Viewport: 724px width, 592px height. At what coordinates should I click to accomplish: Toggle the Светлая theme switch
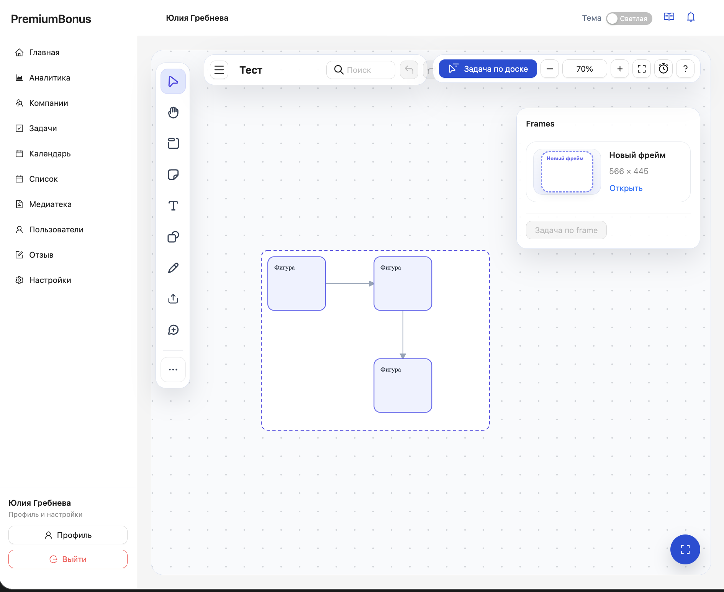(x=629, y=18)
